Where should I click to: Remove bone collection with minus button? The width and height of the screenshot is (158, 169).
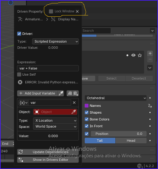(150, 59)
